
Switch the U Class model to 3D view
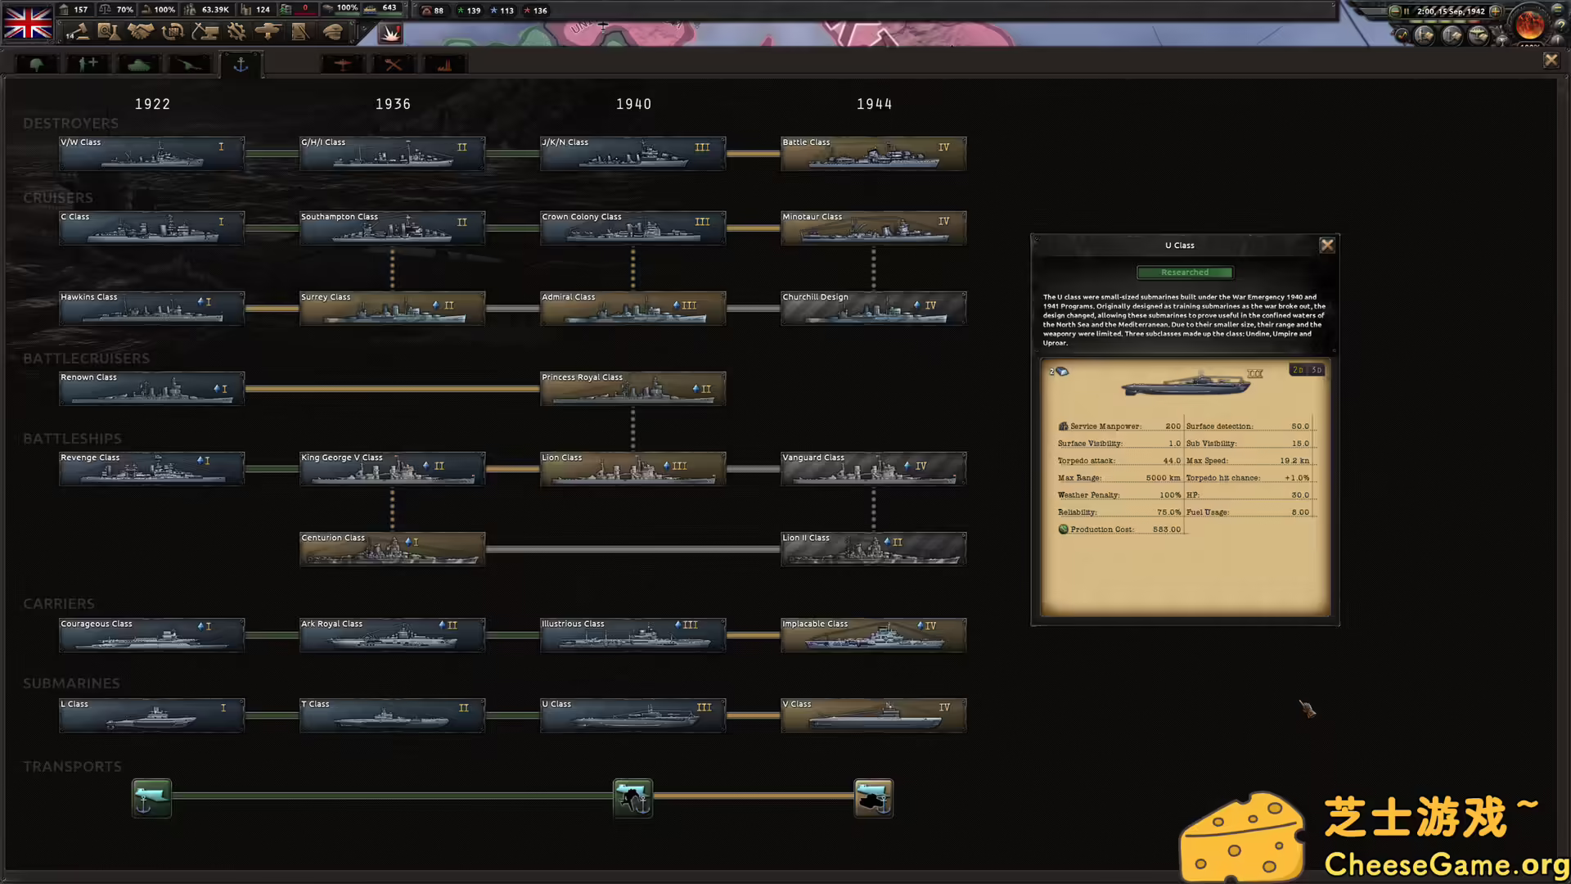pyautogui.click(x=1316, y=370)
